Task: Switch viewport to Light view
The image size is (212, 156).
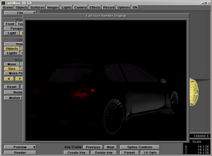Action: (x=12, y=33)
